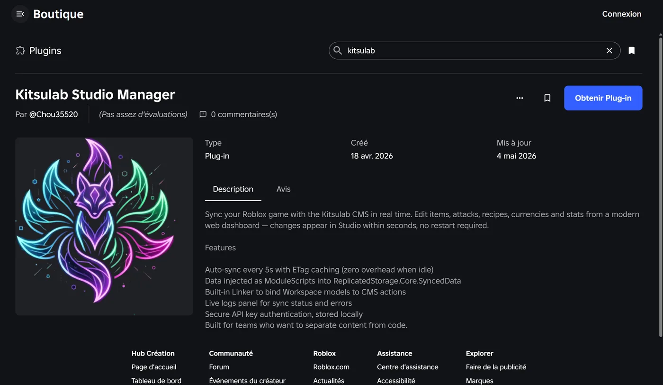This screenshot has width=663, height=385.
Task: Click the updated date 4 mai 2026
Action: pos(516,156)
